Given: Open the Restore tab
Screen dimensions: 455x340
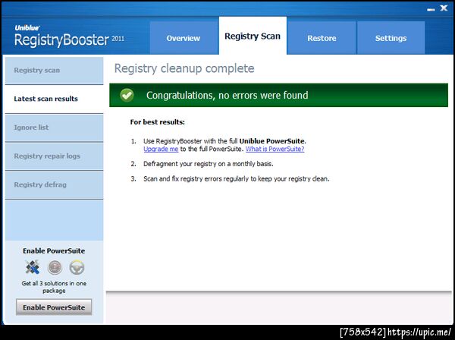Looking at the screenshot, I should (322, 38).
